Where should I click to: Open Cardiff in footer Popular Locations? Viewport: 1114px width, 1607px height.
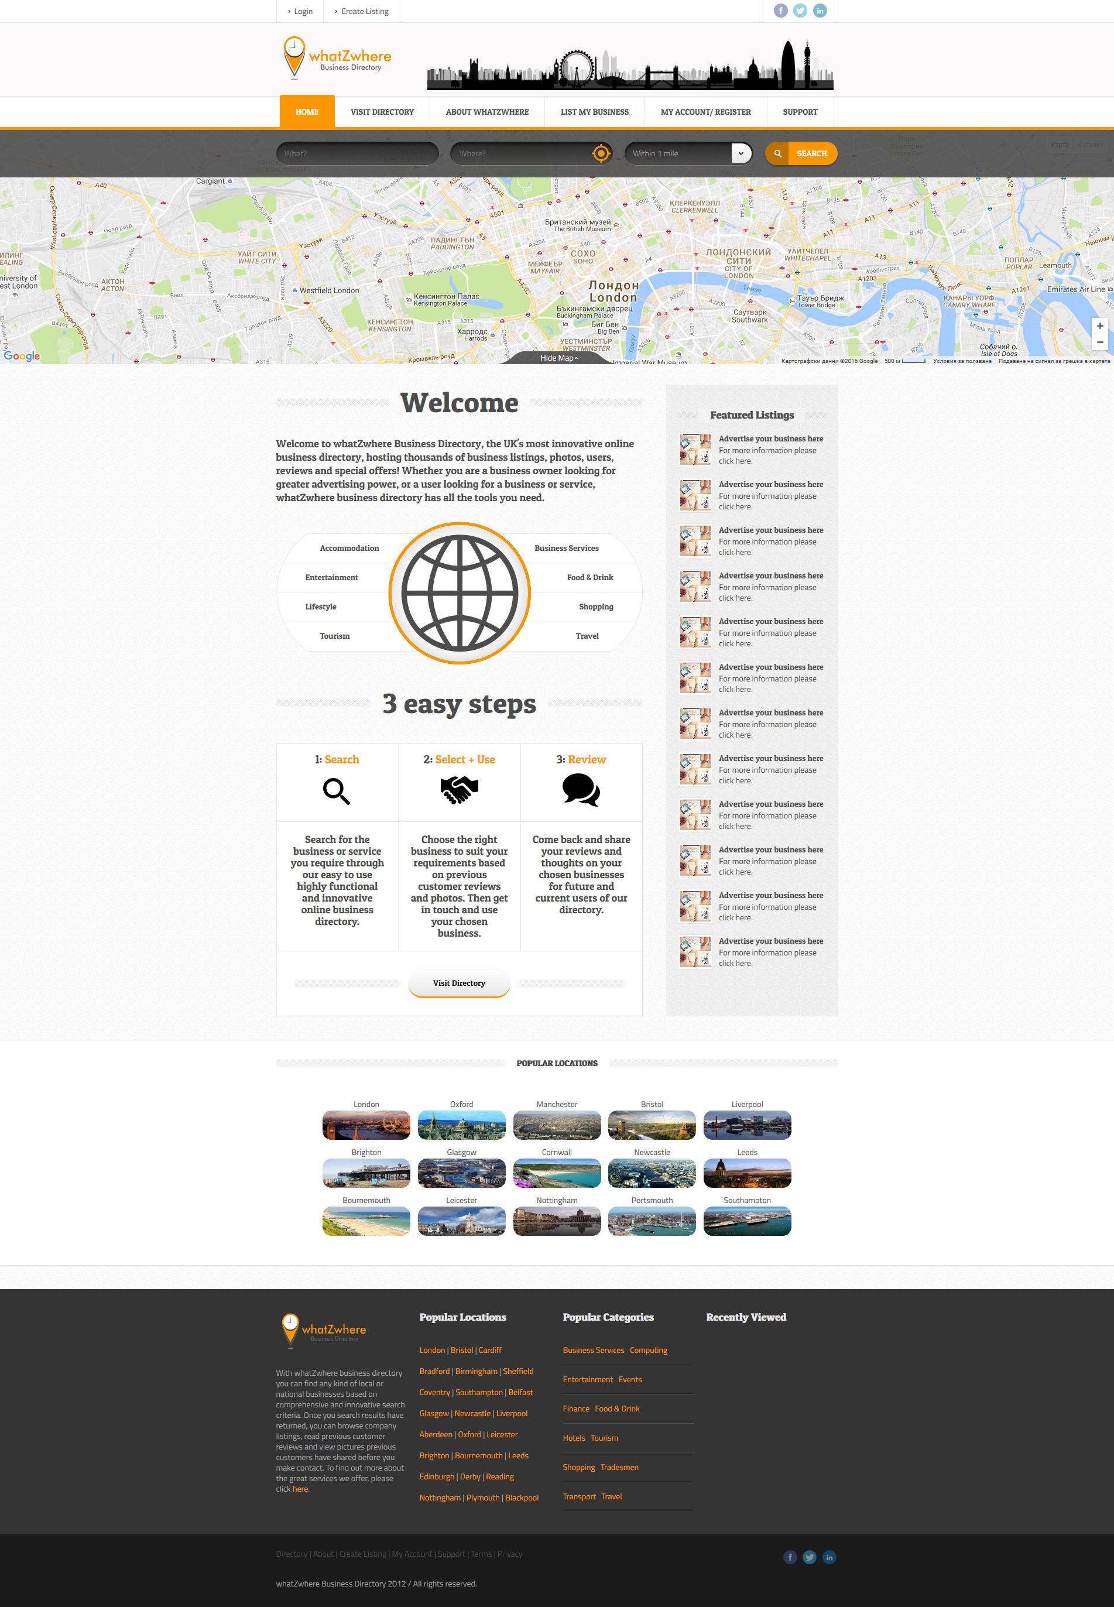[490, 1350]
